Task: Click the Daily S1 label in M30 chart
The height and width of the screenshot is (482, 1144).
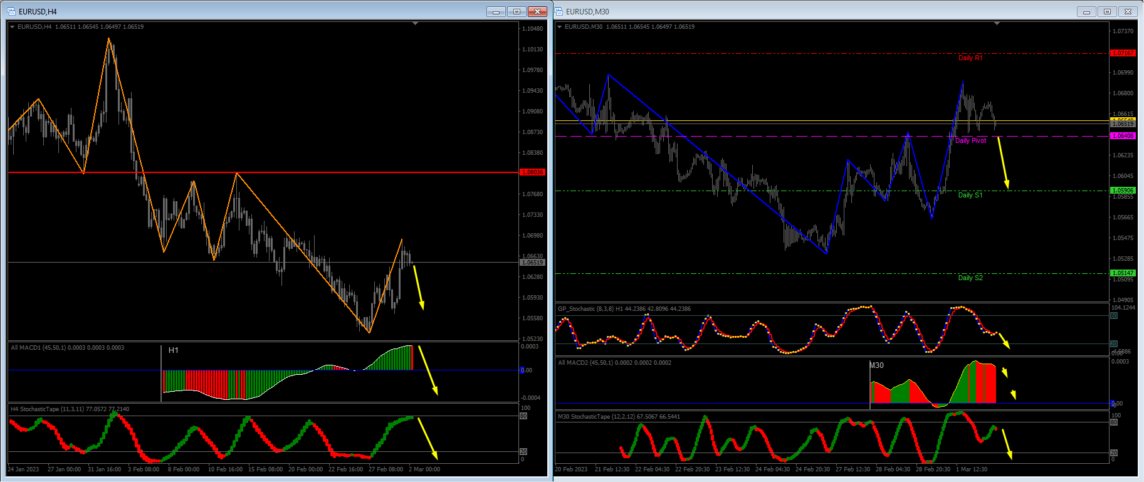Action: tap(970, 195)
